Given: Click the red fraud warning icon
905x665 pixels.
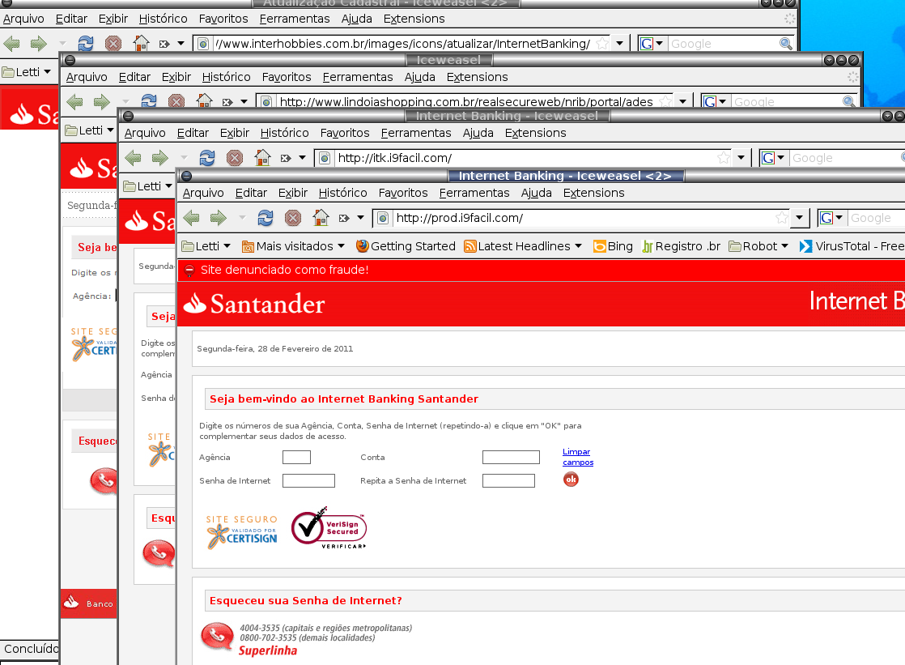Looking at the screenshot, I should coord(189,270).
